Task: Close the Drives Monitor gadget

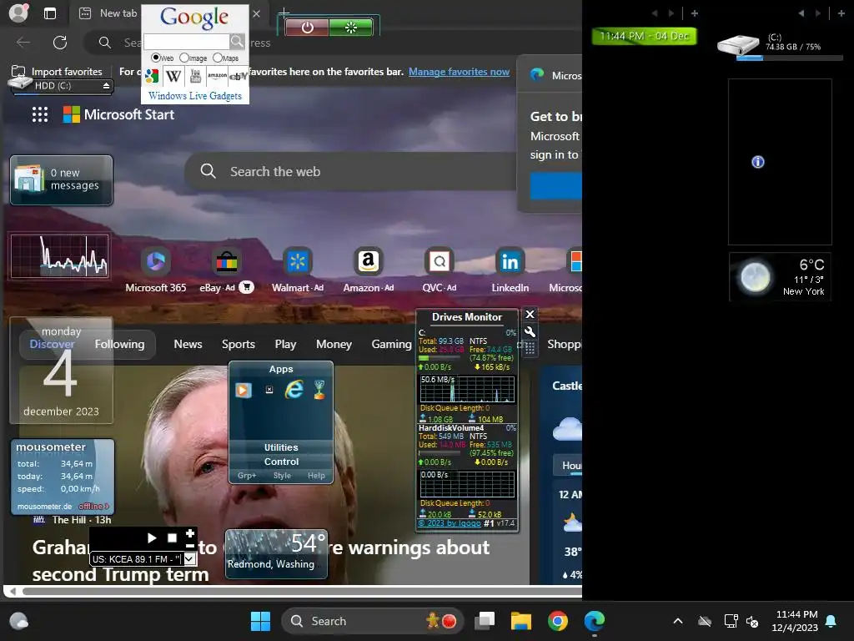Action: [x=530, y=314]
